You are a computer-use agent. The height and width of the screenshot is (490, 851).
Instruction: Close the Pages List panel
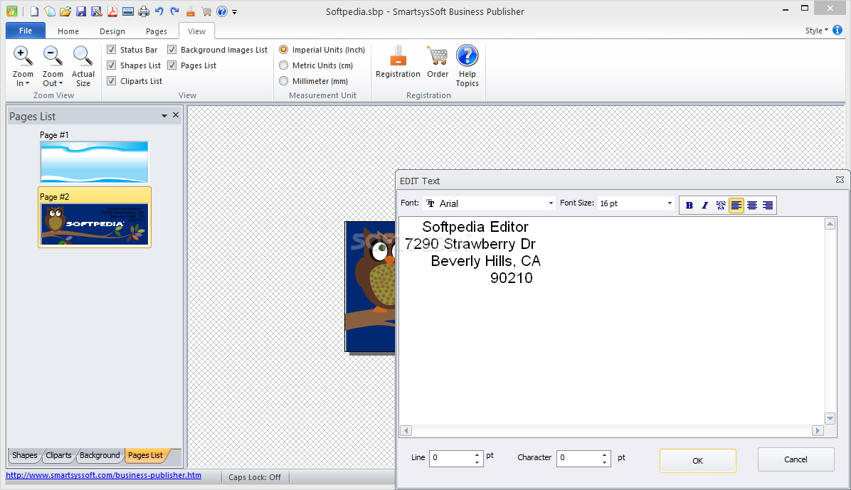[175, 115]
